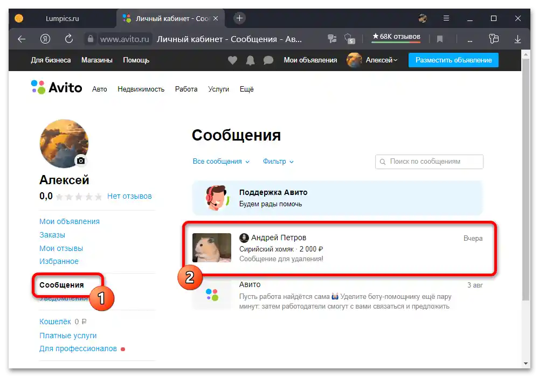
Task: Open the Нет отзывов link
Action: click(x=129, y=196)
